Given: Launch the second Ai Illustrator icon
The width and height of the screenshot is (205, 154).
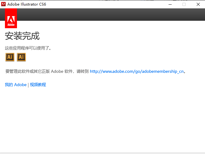Looking at the screenshot, I should [x=21, y=57].
